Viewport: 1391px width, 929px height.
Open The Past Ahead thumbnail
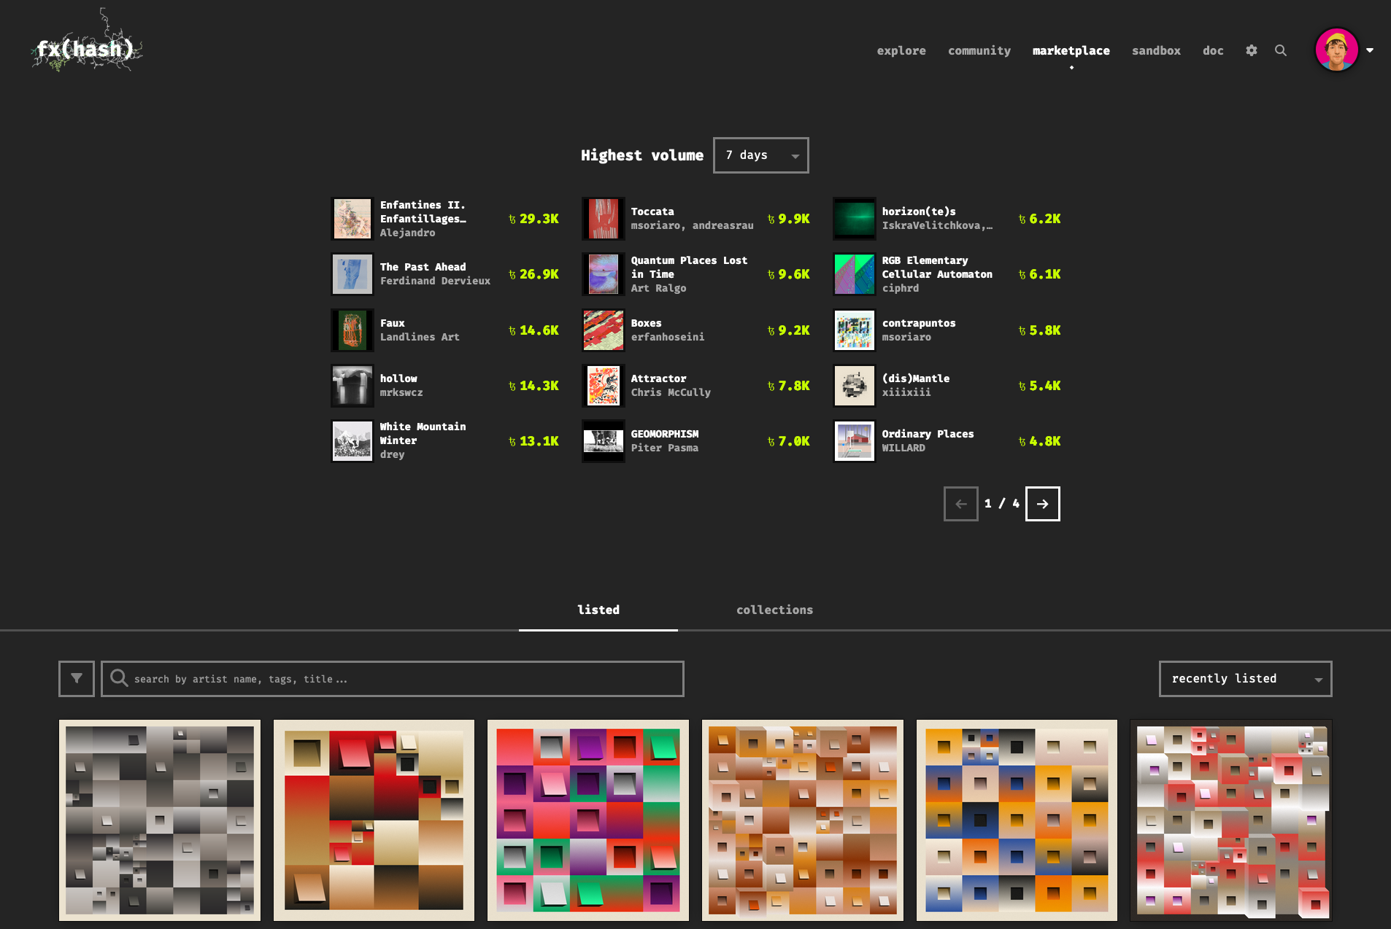[352, 274]
